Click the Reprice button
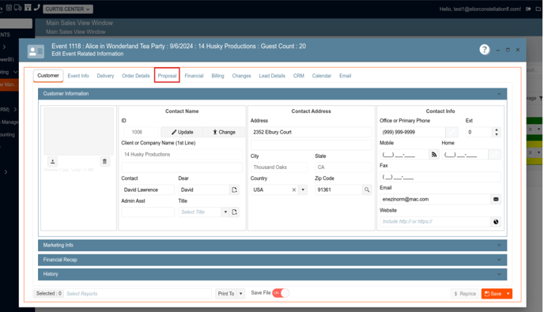 coord(465,294)
